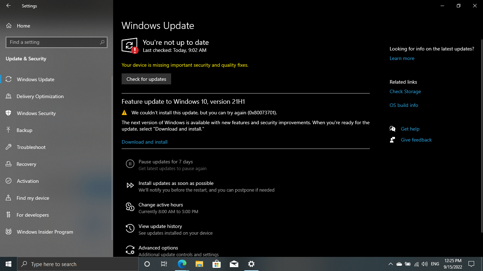Image resolution: width=483 pixels, height=271 pixels.
Task: Click the Settings gear on taskbar
Action: pos(251,264)
